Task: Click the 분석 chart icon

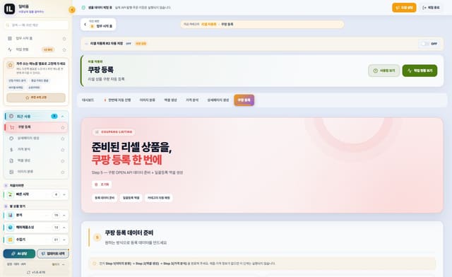Action: pos(11,216)
